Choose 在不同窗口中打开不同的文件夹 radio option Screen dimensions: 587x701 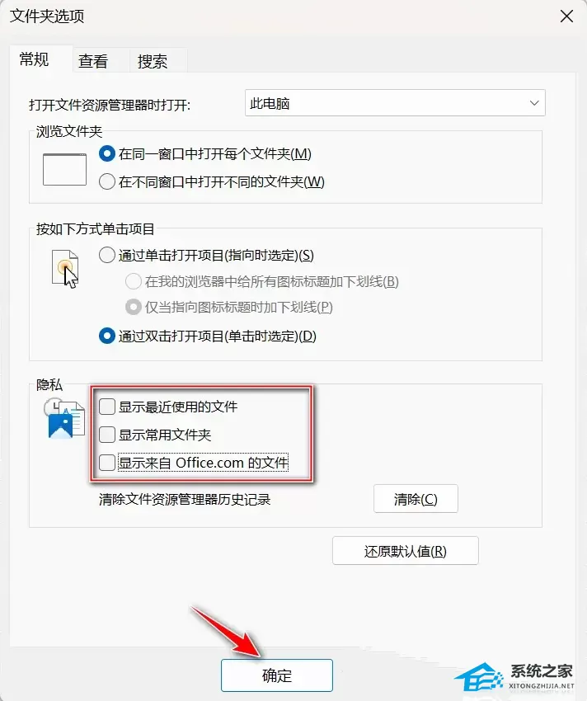(107, 181)
